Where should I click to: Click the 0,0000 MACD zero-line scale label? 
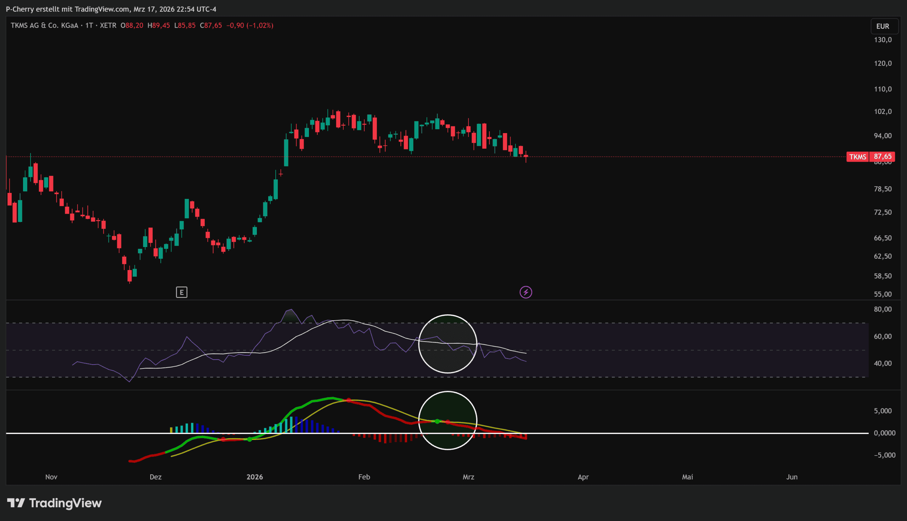click(x=884, y=433)
